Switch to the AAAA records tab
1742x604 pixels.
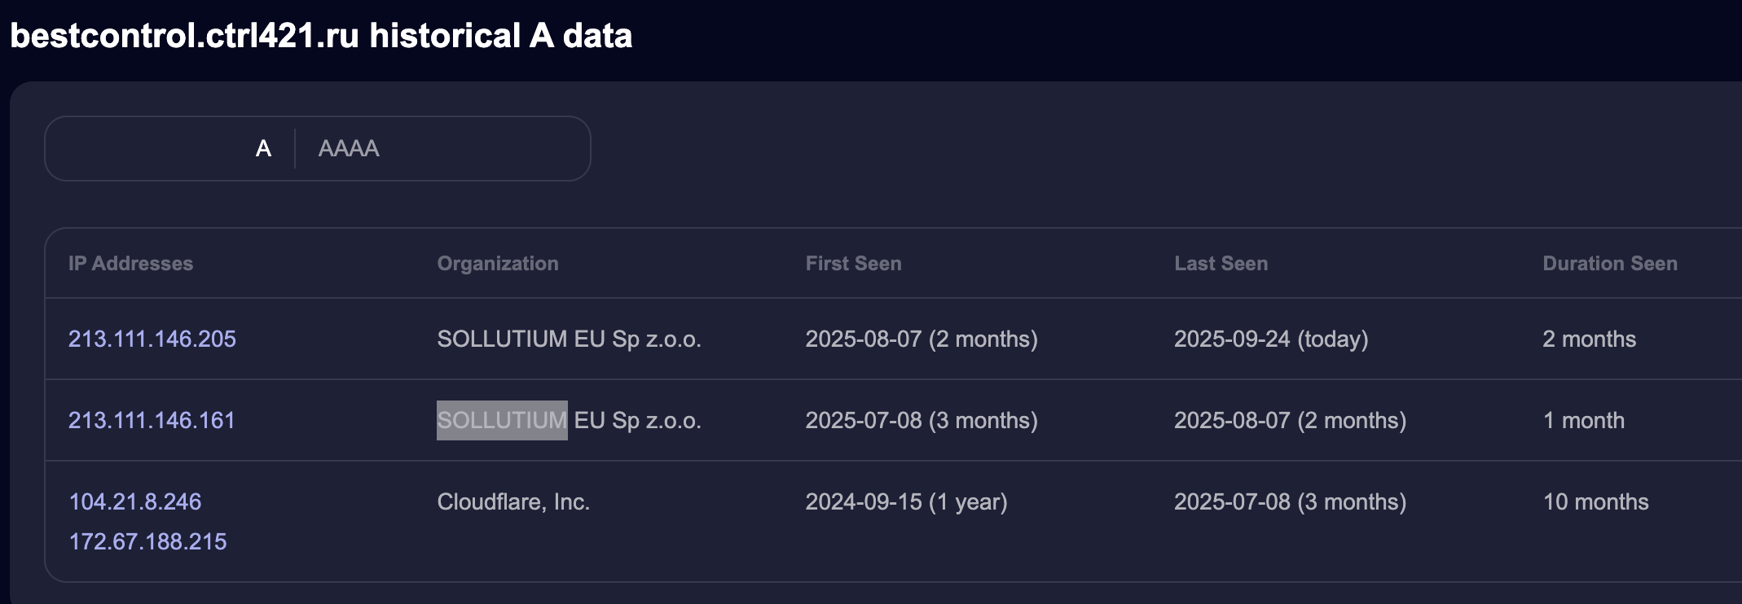pos(349,148)
